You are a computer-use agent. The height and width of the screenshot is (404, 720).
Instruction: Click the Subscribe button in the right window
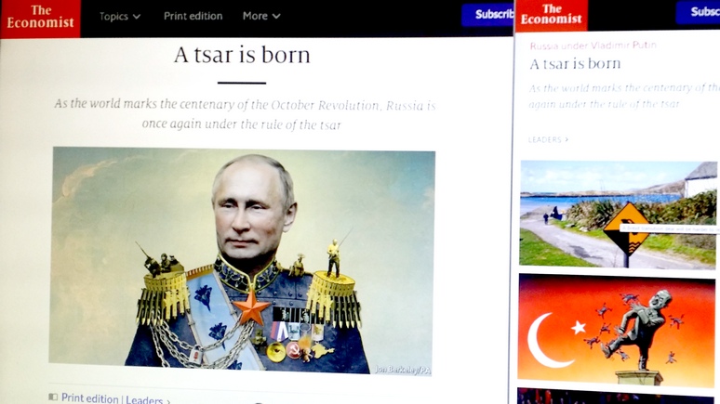(699, 11)
